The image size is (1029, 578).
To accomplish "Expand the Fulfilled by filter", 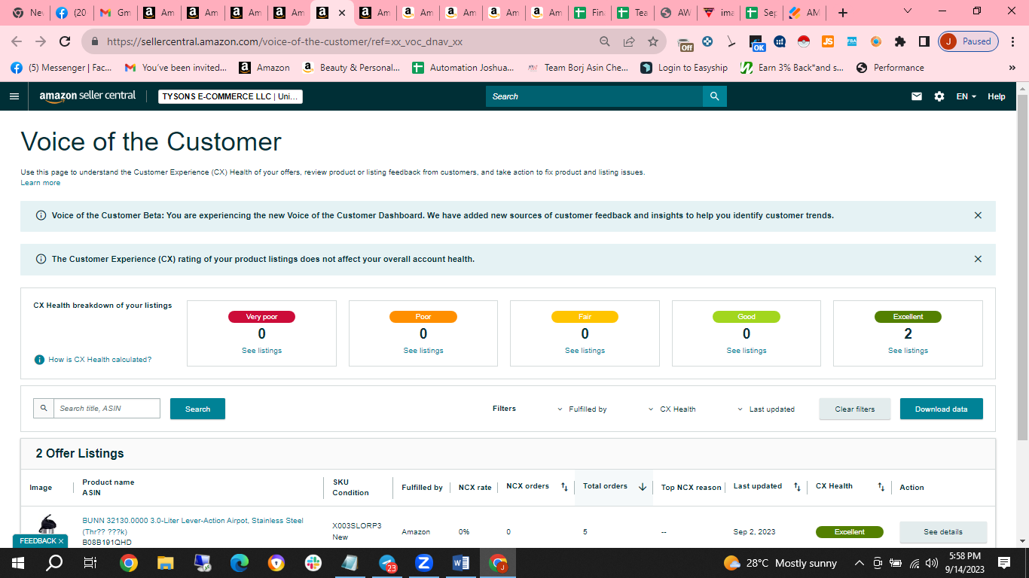I will pos(582,409).
